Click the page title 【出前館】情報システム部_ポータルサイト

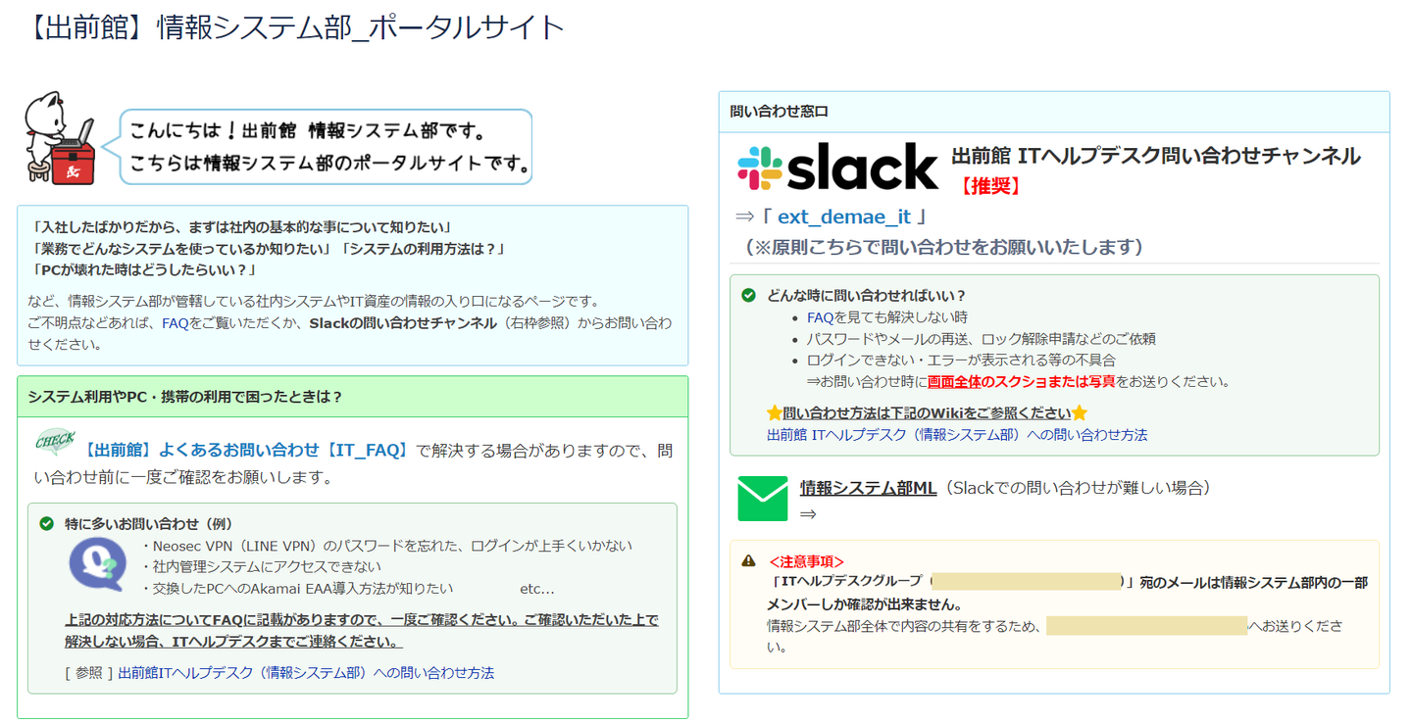(293, 26)
